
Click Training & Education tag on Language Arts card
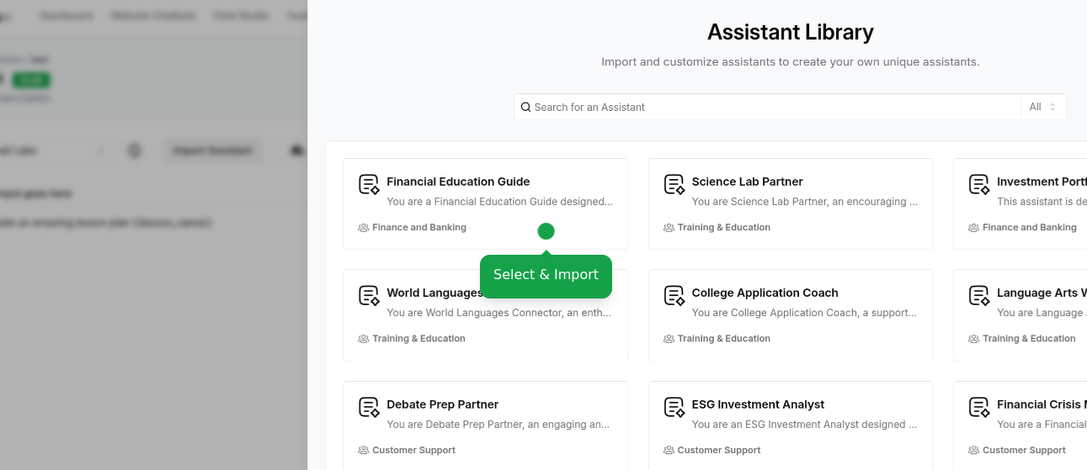(x=1030, y=339)
